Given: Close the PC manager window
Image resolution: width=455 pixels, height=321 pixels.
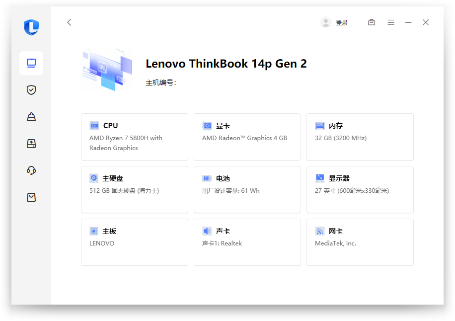Looking at the screenshot, I should click(x=426, y=22).
